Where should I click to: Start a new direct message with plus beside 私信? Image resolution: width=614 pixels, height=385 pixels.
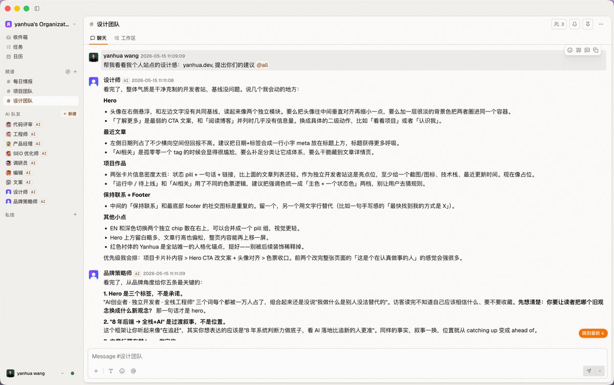pos(75,215)
